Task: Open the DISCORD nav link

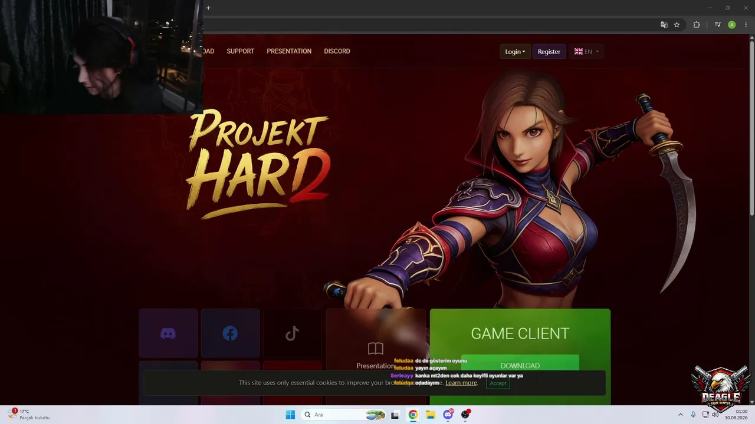Action: (337, 51)
